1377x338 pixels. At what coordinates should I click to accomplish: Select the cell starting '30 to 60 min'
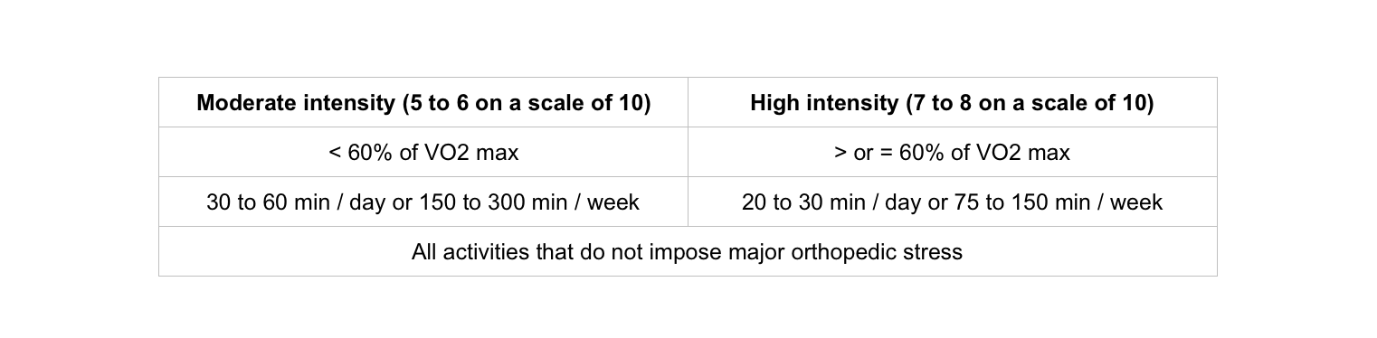tap(423, 202)
